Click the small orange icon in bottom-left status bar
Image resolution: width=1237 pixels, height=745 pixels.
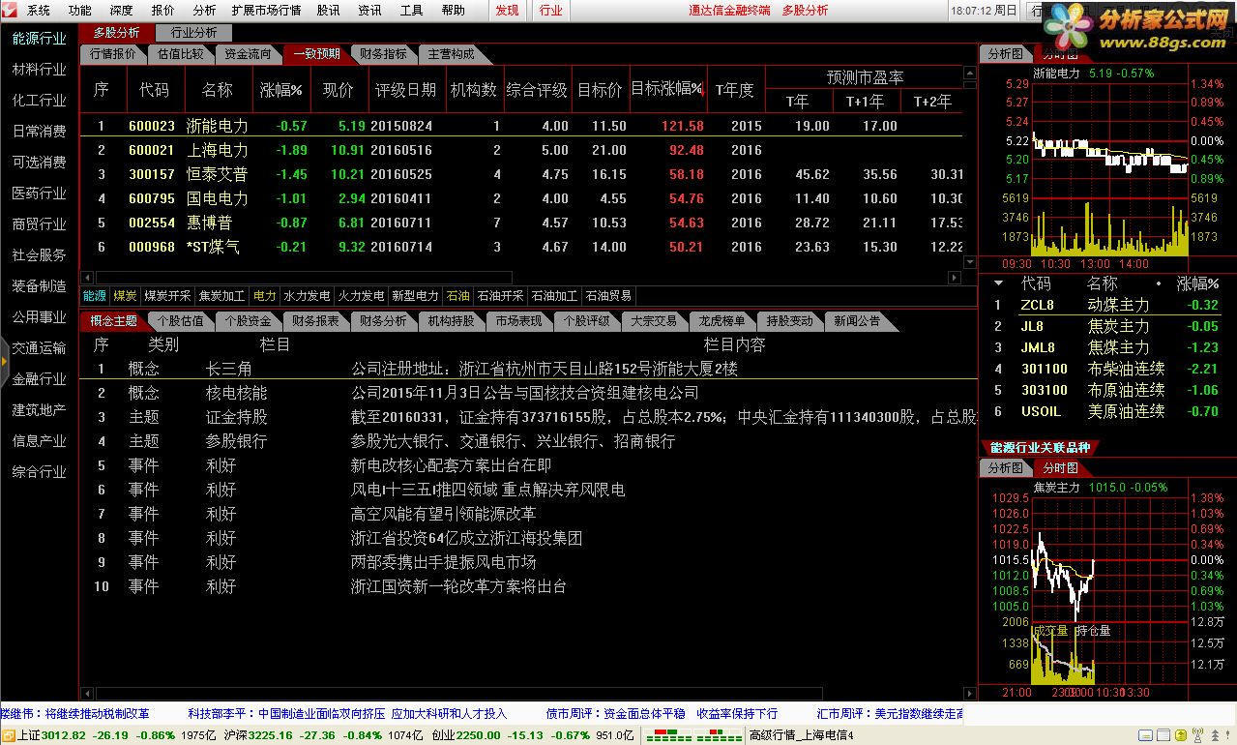click(x=8, y=735)
